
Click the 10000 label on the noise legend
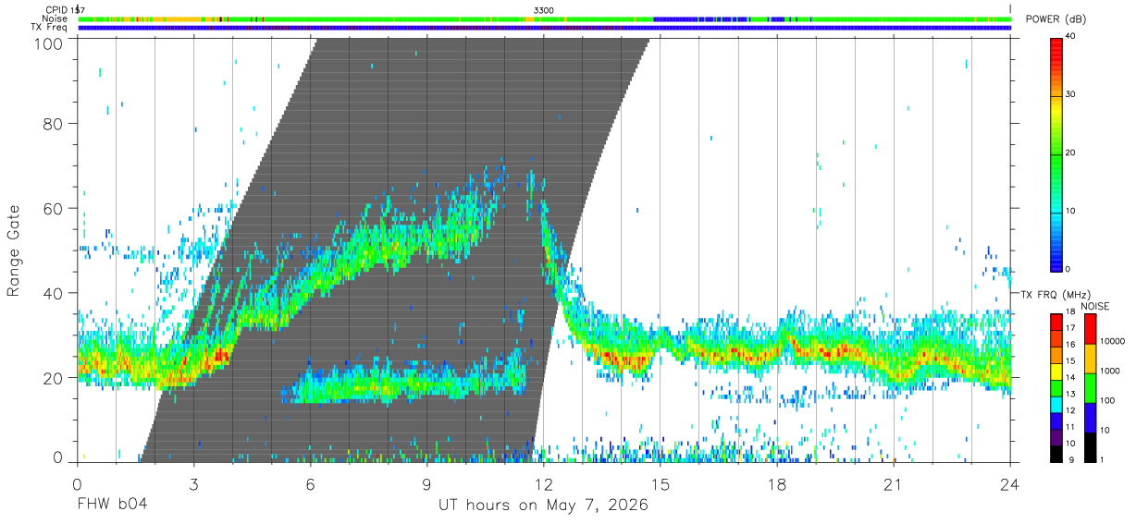pos(1111,341)
